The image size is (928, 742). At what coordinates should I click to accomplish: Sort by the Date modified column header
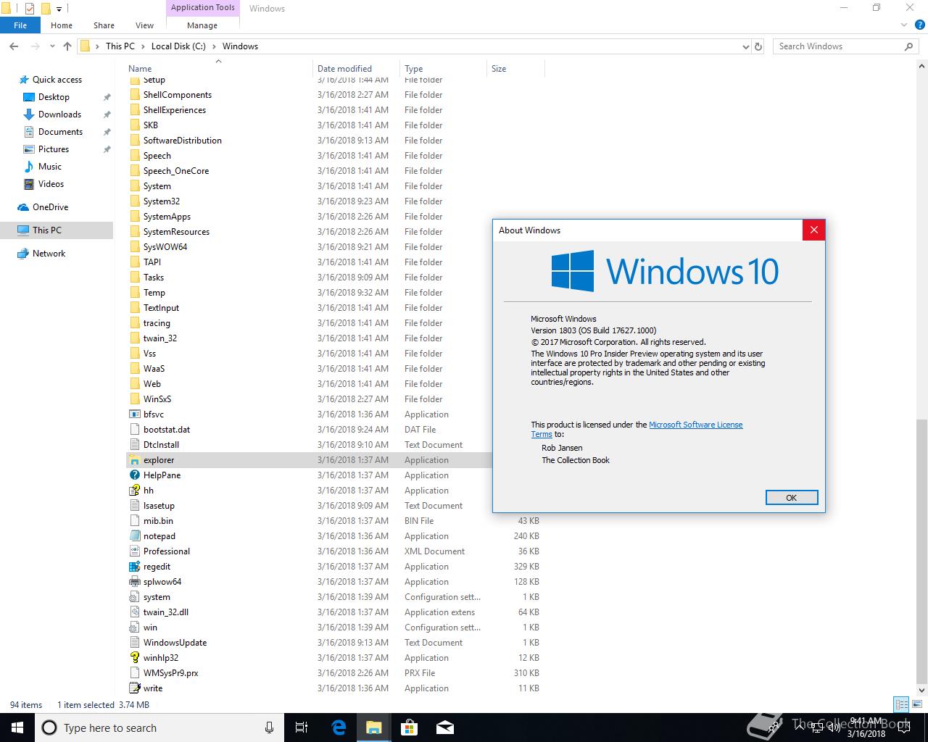356,69
